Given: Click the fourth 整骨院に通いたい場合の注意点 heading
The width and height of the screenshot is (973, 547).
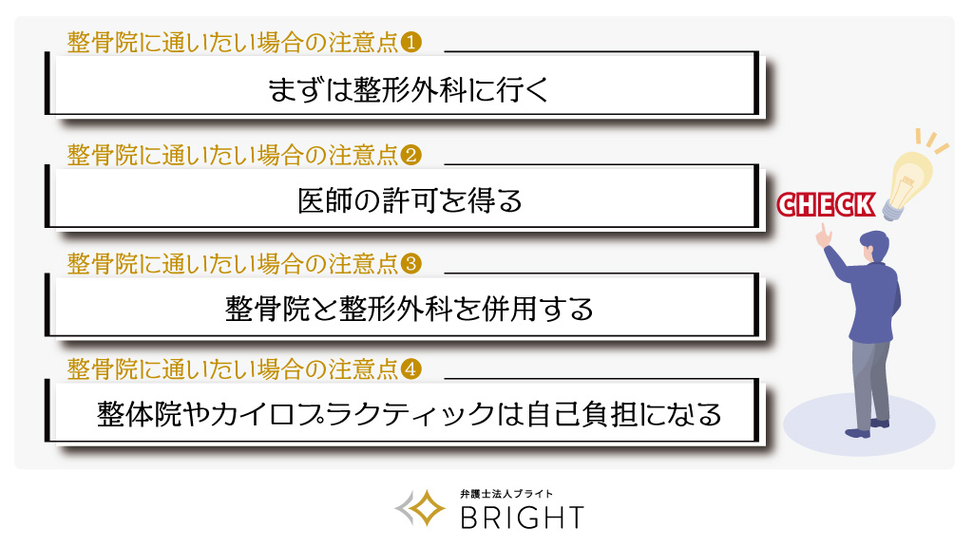Looking at the screenshot, I should coord(233,369).
